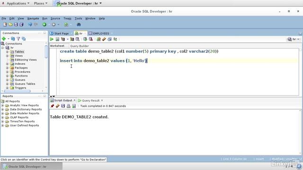303x170 pixels.
Task: Click the binoculars Find DB Object icon
Action: tap(79, 25)
